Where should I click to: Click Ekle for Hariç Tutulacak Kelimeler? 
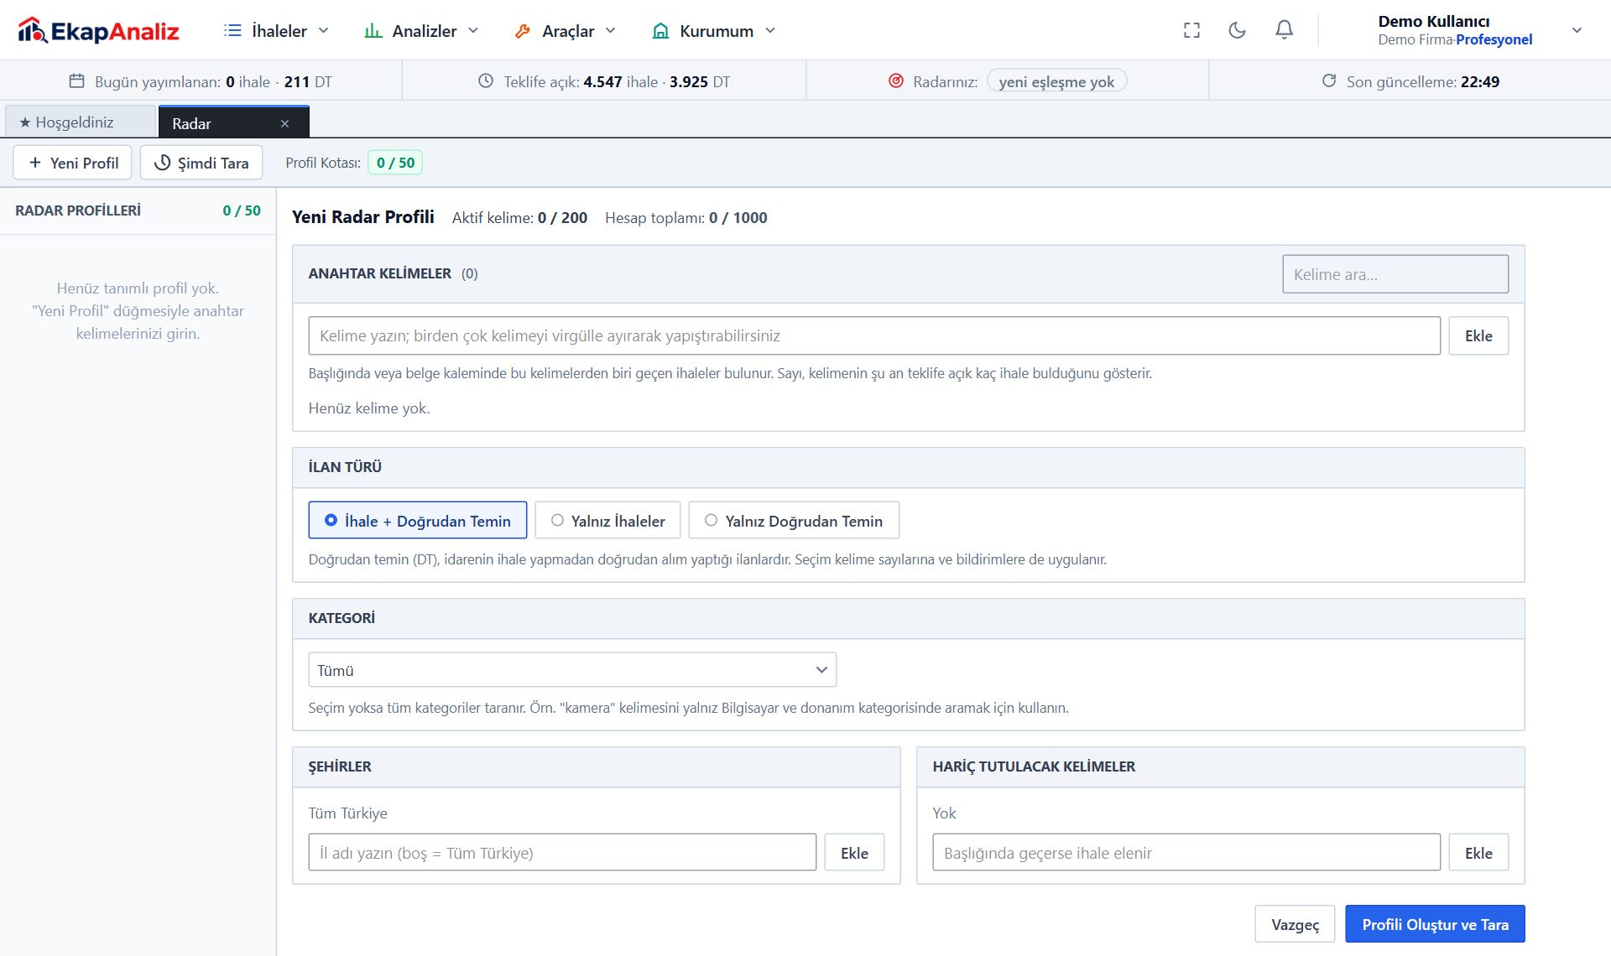pos(1478,853)
